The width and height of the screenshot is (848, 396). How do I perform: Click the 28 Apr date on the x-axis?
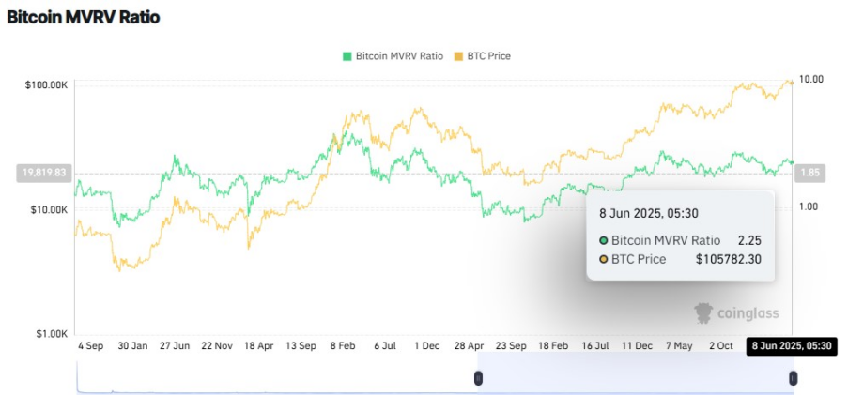pos(469,346)
